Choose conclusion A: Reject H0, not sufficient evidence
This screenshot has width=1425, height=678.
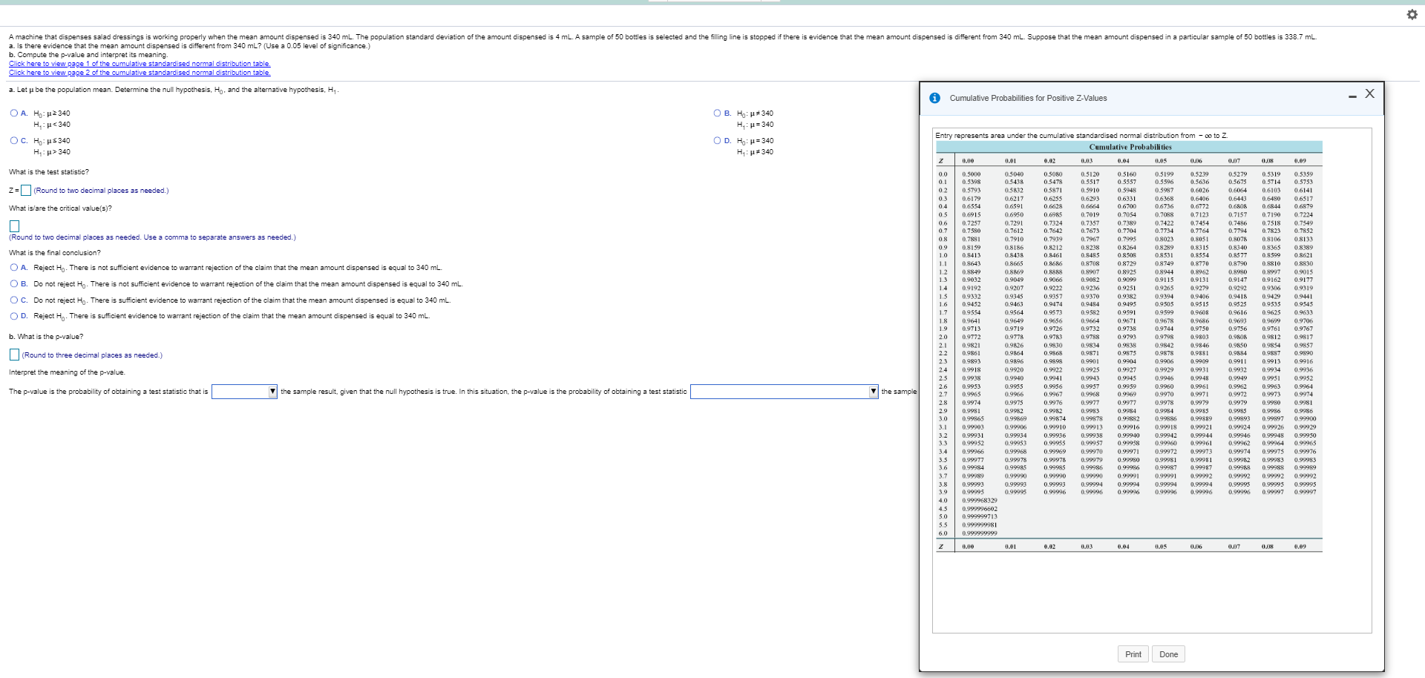click(x=14, y=268)
